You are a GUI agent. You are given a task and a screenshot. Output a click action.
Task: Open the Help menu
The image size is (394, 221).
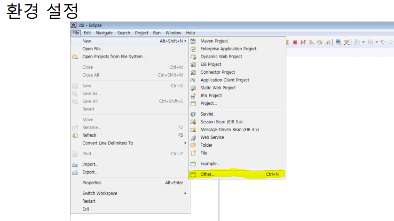(190, 33)
